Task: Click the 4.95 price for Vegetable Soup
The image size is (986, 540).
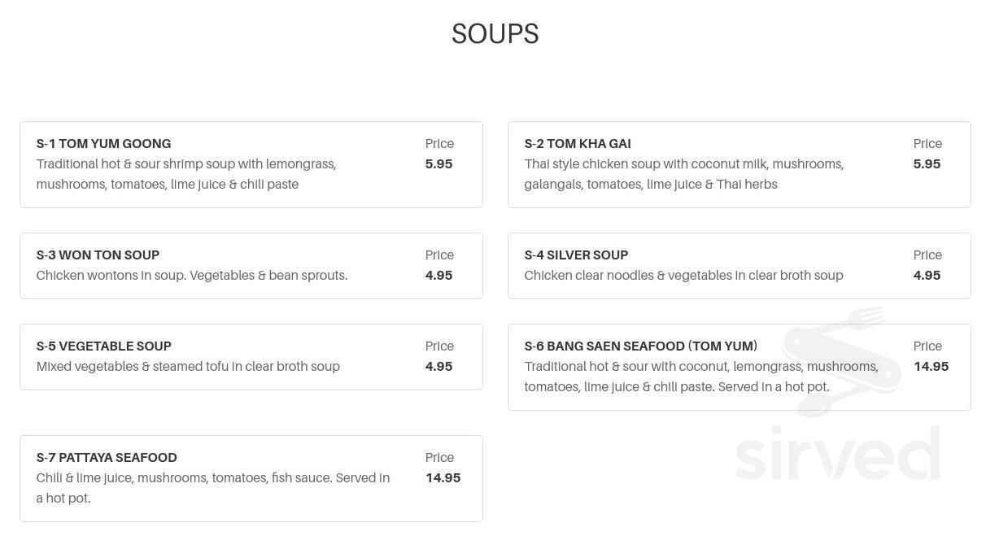Action: pyautogui.click(x=438, y=367)
